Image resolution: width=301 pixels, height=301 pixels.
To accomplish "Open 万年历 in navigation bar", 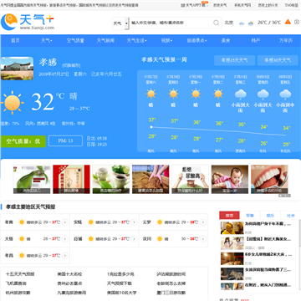I will 286,41.
